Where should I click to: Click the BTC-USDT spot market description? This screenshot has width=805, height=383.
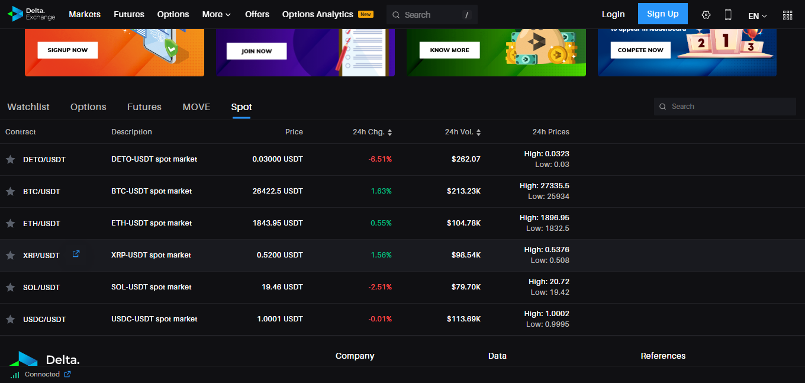click(152, 191)
